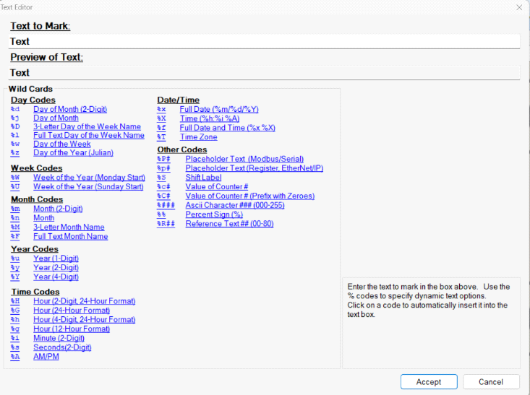The width and height of the screenshot is (530, 395).
Task: Click the Preview of Text field
Action: tap(265, 73)
